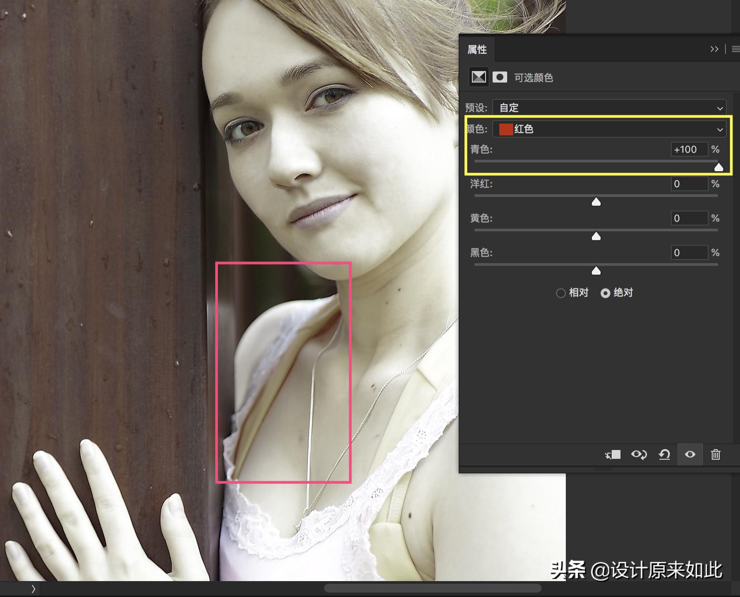Viewport: 740px width, 597px height.
Task: Expand the status bar arrow at bottom-left
Action: point(33,589)
